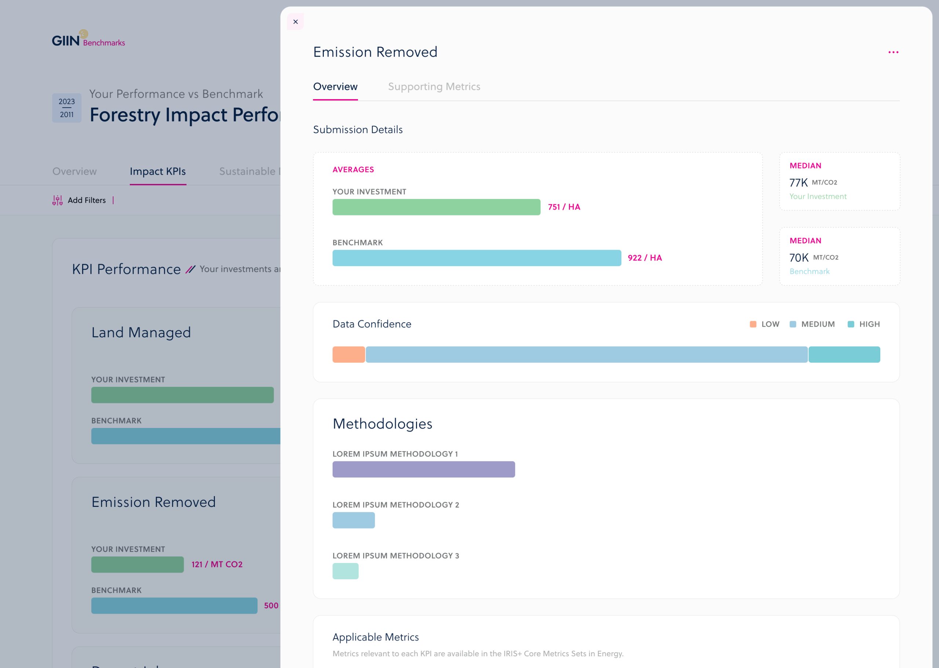Open the partially hidden Sustainable tab

249,171
